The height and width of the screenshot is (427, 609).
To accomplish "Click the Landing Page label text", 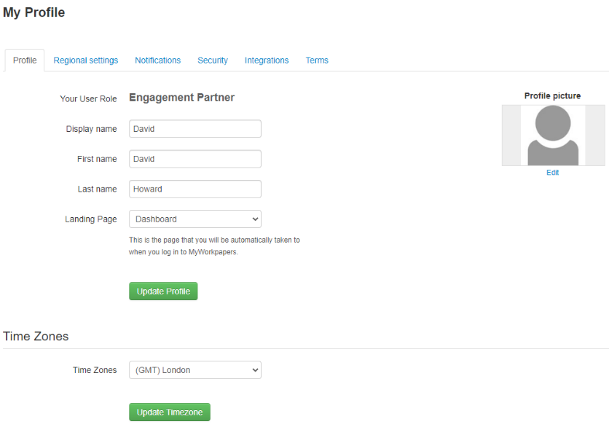I will [x=90, y=219].
